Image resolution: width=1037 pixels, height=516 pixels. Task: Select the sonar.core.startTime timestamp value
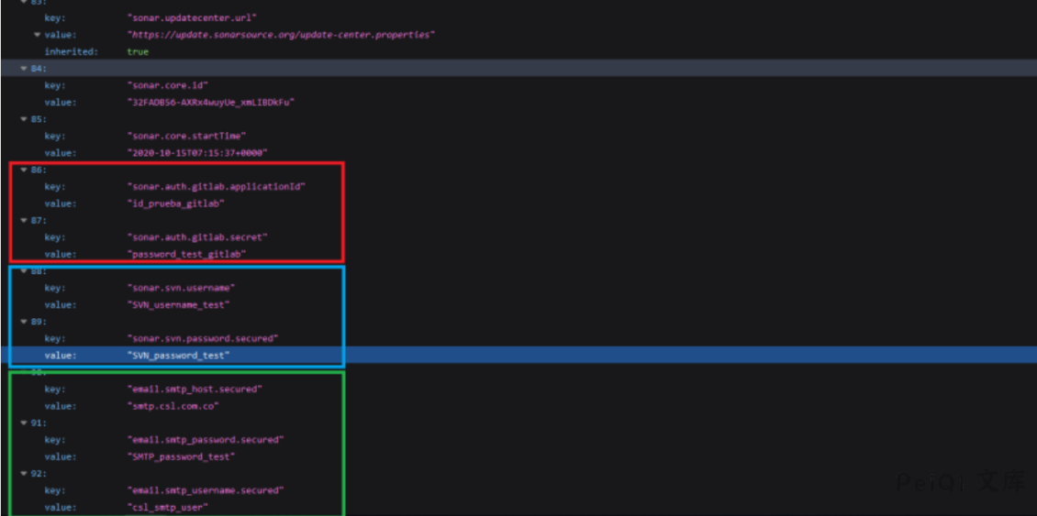point(197,153)
